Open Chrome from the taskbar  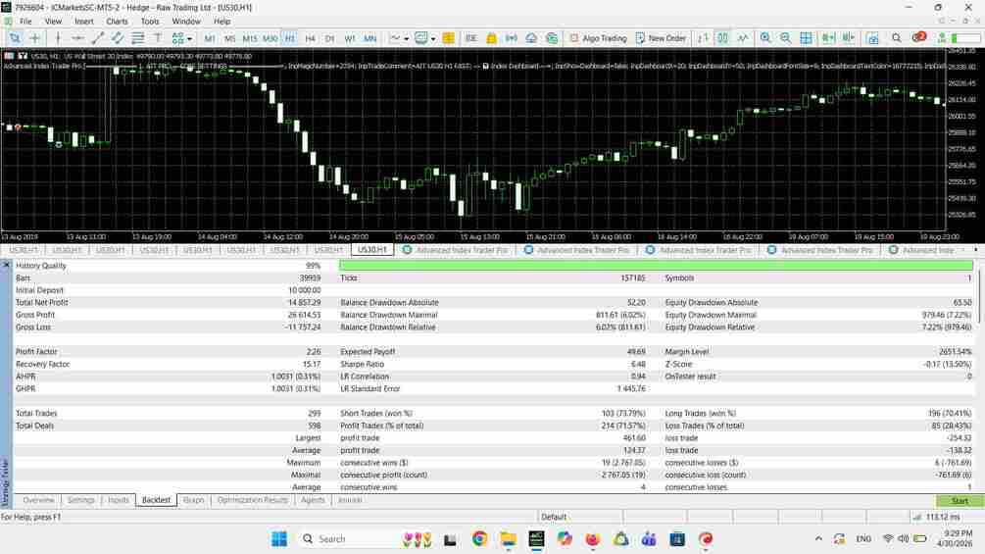coord(480,539)
